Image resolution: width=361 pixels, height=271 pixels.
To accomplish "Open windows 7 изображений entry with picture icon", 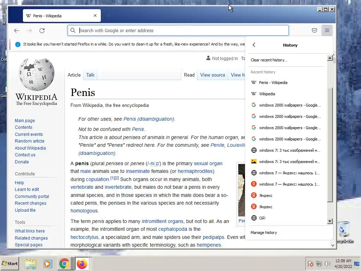I will pyautogui.click(x=287, y=162).
